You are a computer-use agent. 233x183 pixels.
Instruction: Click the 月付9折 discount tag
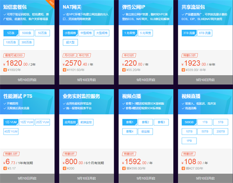[69, 55]
